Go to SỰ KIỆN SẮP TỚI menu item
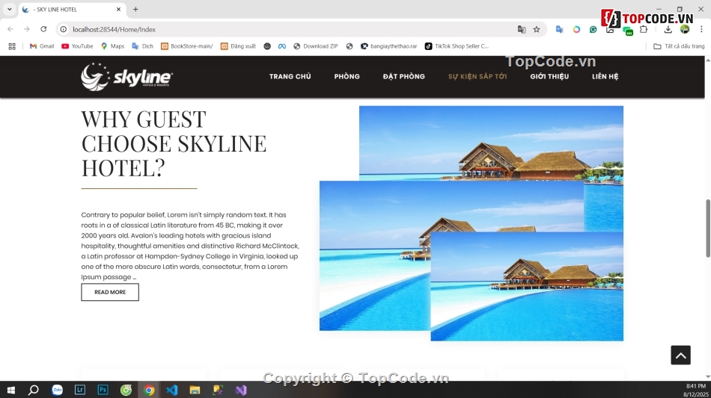Viewport: 711px width, 398px height. (x=477, y=76)
